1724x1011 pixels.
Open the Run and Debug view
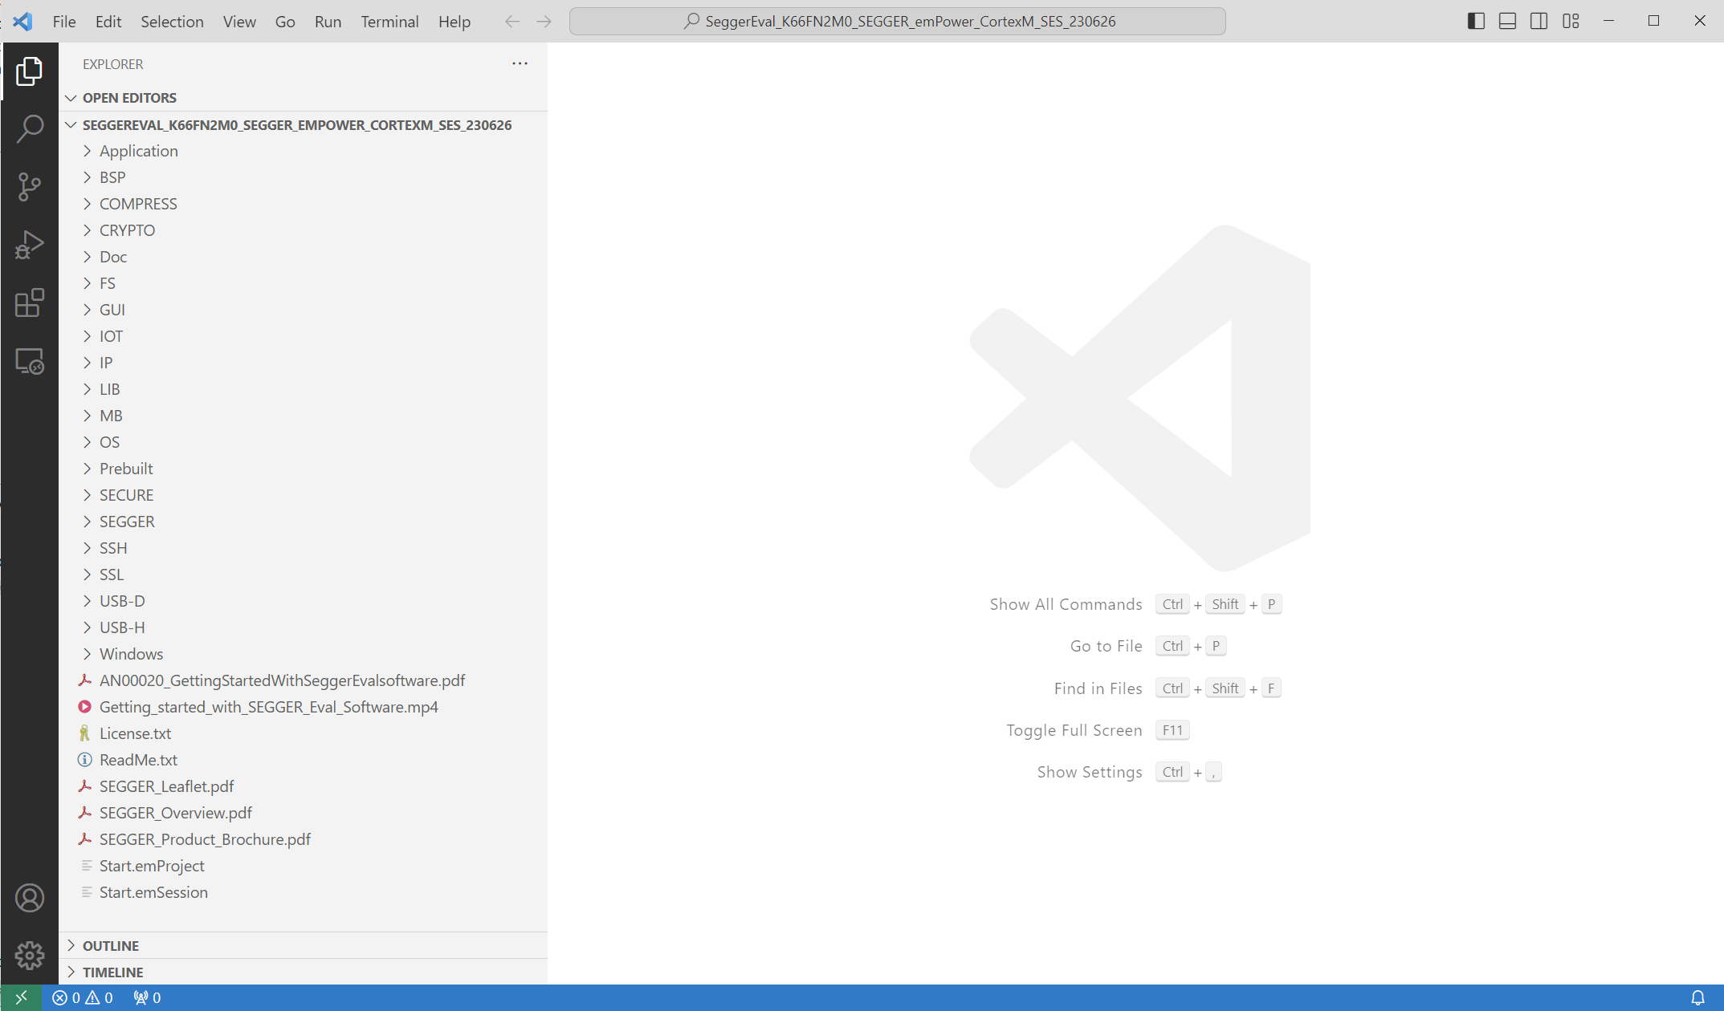30,245
